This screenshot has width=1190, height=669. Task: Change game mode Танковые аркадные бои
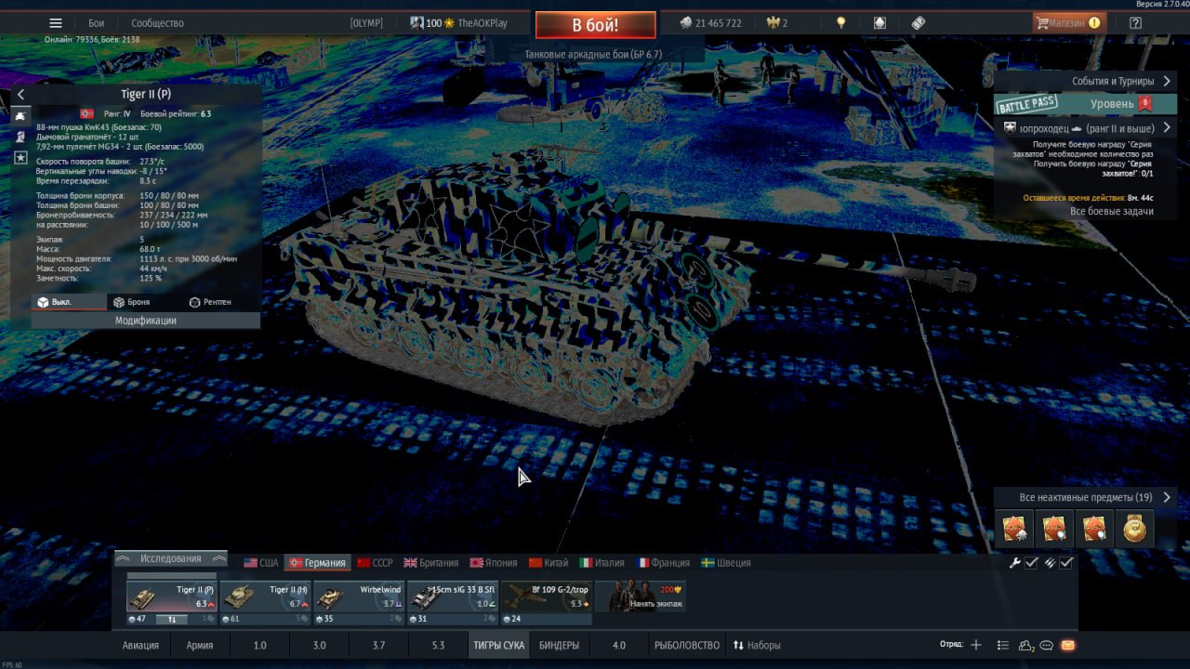pyautogui.click(x=593, y=55)
